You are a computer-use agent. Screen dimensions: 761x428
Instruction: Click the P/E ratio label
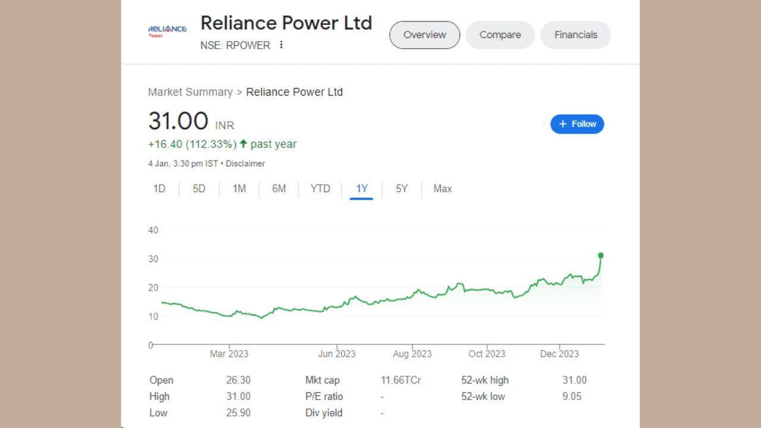tap(324, 396)
